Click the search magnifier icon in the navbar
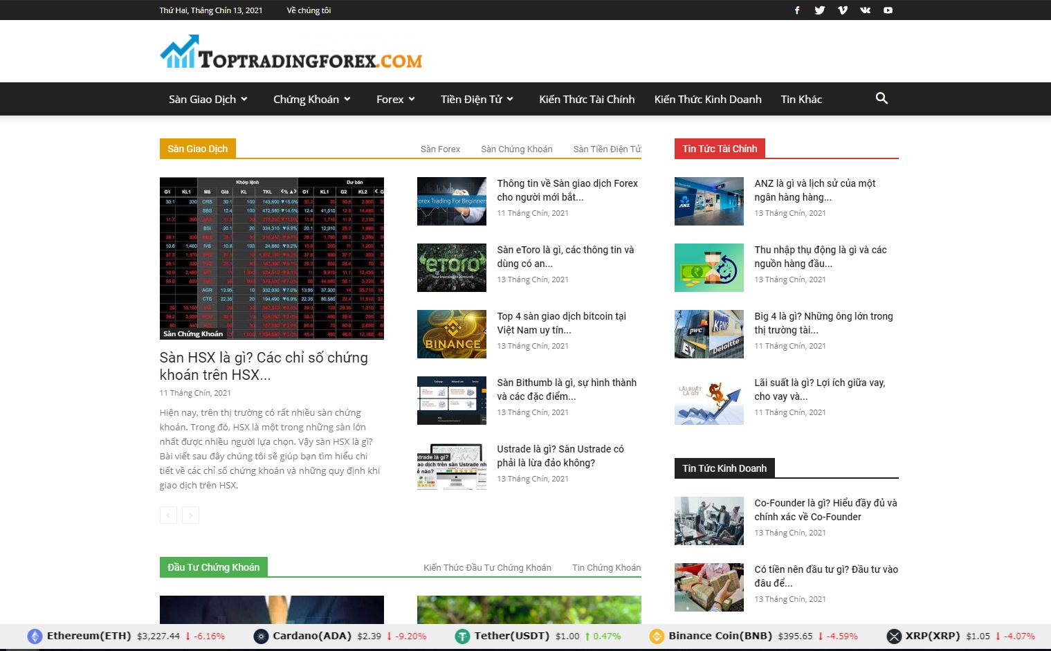The image size is (1051, 651). click(x=881, y=98)
